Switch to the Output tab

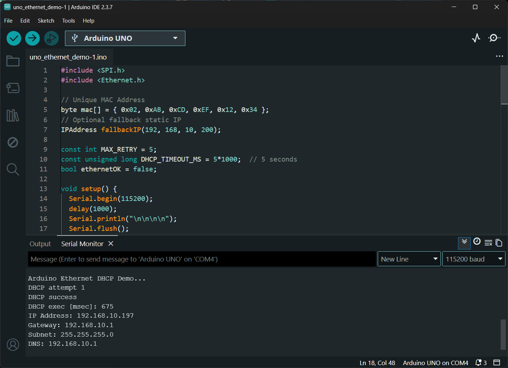(40, 244)
